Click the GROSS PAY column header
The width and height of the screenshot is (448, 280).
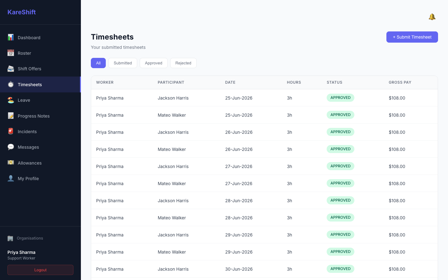(400, 82)
